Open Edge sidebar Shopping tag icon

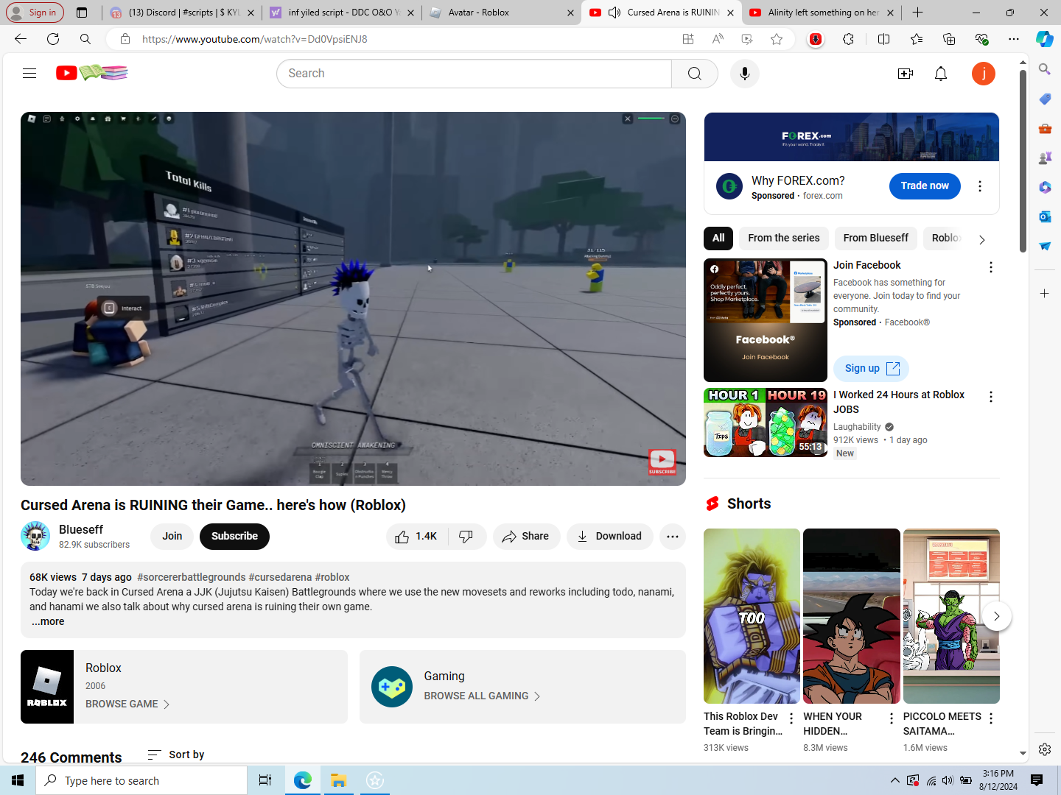point(1045,99)
